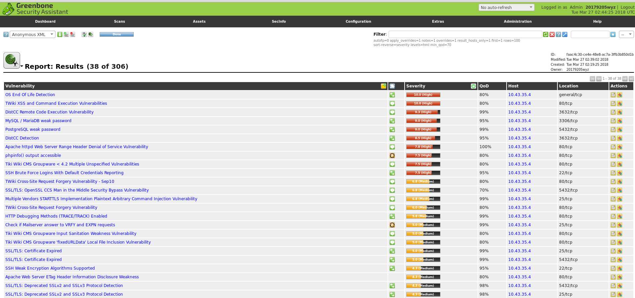Sort by the Severity column header

pos(416,86)
